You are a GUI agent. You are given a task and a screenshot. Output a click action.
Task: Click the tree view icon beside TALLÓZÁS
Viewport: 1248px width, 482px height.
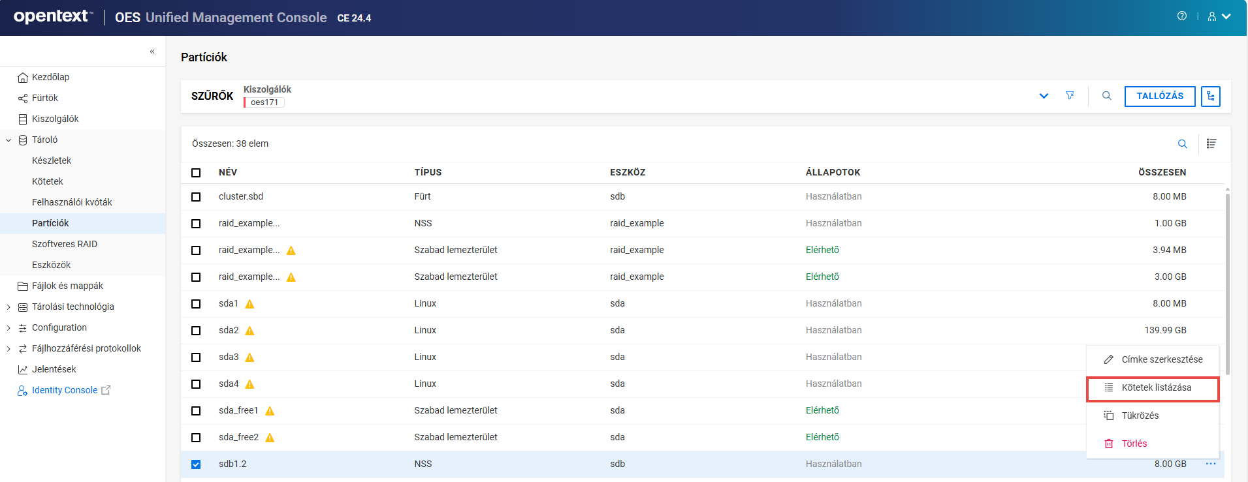point(1210,97)
